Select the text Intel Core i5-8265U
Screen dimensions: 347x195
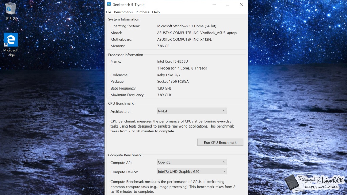tap(172, 61)
